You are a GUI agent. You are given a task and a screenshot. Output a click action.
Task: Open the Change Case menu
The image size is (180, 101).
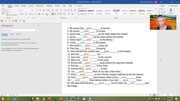point(44,10)
